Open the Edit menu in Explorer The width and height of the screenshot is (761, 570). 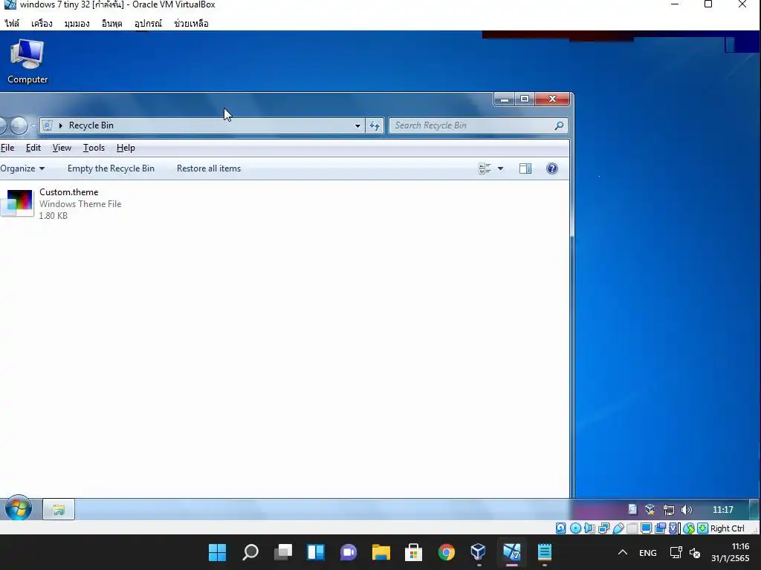pyautogui.click(x=33, y=148)
